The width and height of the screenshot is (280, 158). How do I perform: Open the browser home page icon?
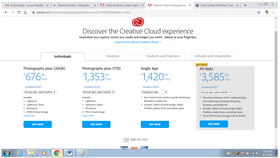tap(25, 13)
